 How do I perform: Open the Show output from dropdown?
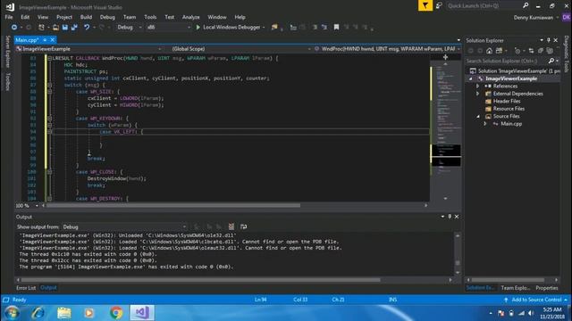click(124, 226)
